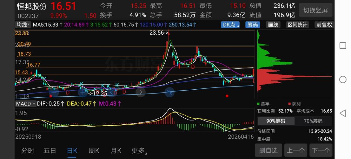Tap the Android home circle icon
The height and width of the screenshot is (159, 351).
pos(343,79)
